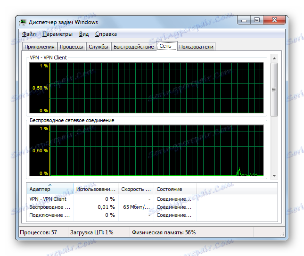The height and width of the screenshot is (256, 304).
Task: Click the vertical scrollbar thumb in graphs area
Action: pos(274,90)
